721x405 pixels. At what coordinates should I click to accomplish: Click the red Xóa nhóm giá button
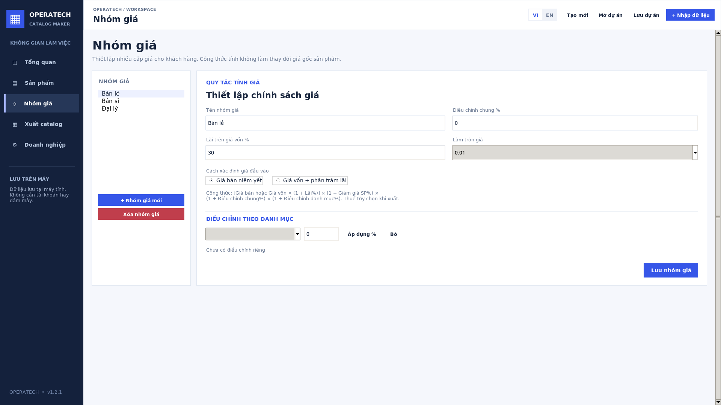(141, 214)
